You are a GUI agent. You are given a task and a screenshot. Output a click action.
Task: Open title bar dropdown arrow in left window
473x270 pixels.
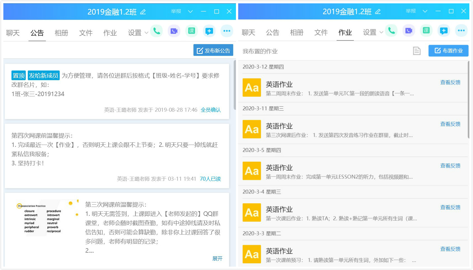190,11
